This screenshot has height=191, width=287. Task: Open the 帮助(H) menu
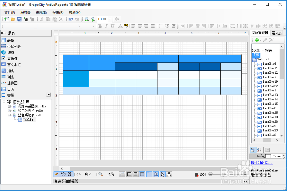[x=75, y=12]
